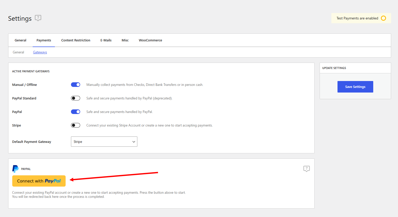Click the Test Payments are enabled banner
Screen dimensions: 398x217
(x=361, y=18)
